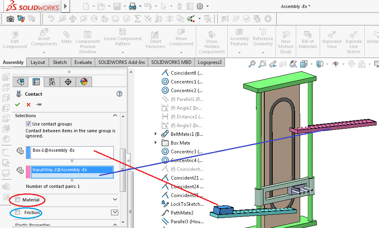
Task: Click the Mate button in ribbon
Action: click(x=66, y=38)
